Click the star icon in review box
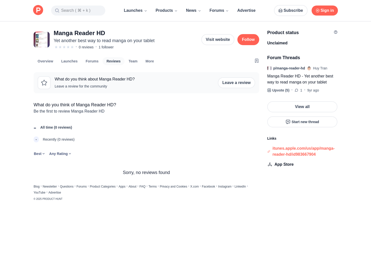The width and height of the screenshot is (371, 260). 44,83
